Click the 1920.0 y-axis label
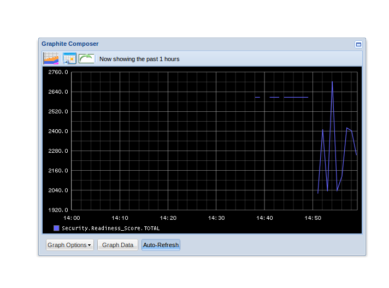Screen dimensions: 389x288 (58, 210)
